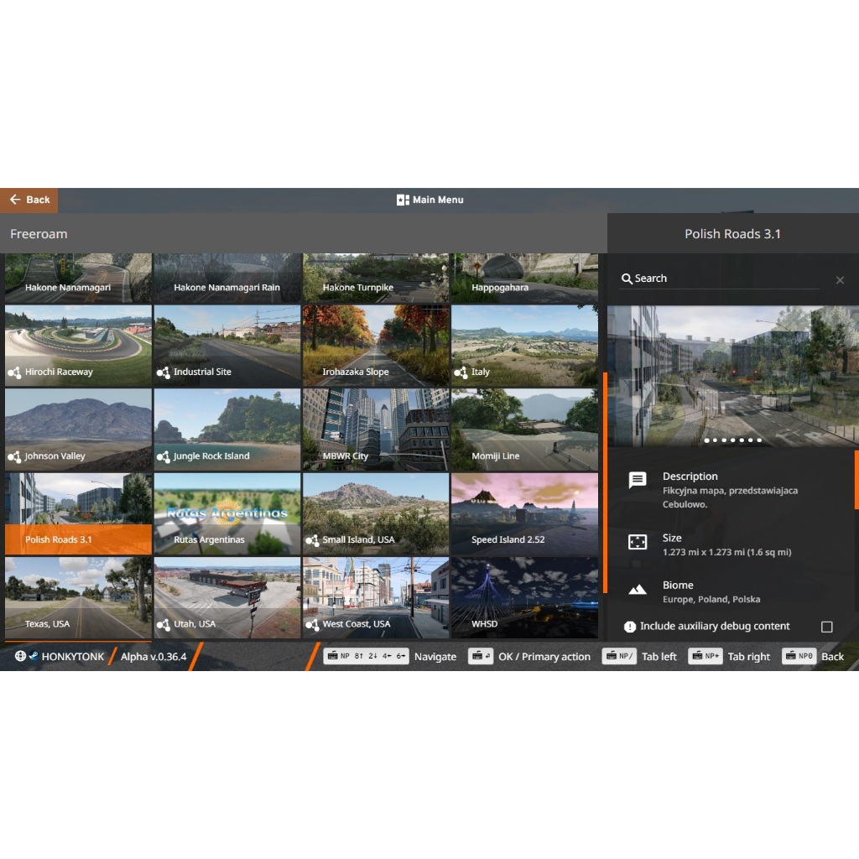Select the Momiji Line map
The width and height of the screenshot is (859, 859).
525,430
